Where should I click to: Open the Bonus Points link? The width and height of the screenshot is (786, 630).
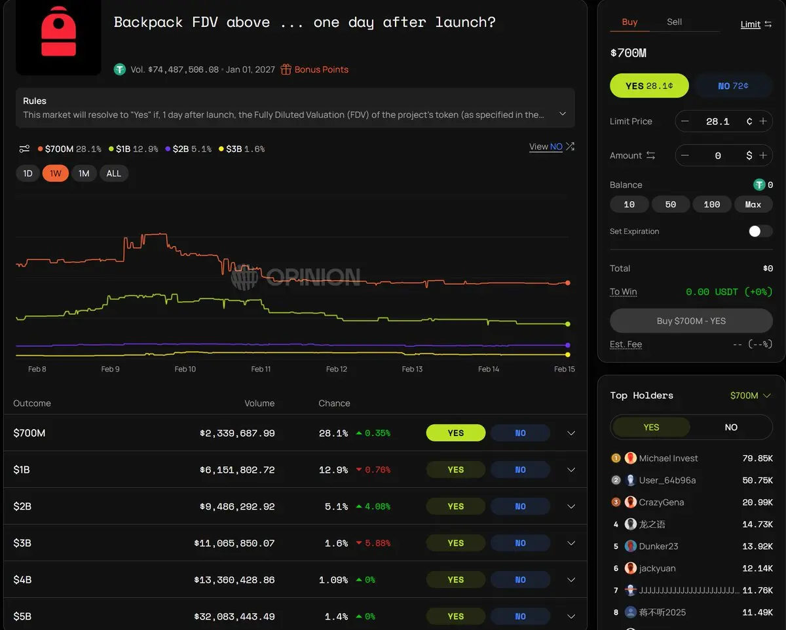coord(321,69)
